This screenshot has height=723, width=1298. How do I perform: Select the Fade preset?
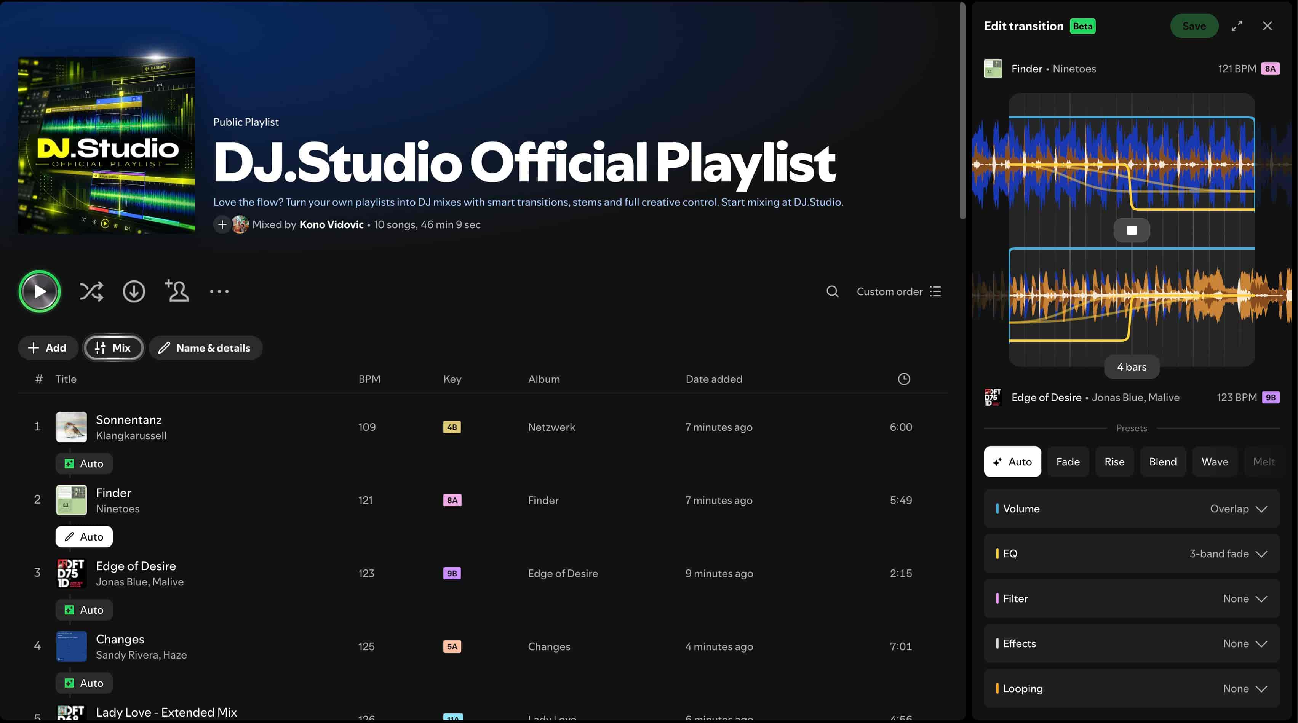pyautogui.click(x=1068, y=462)
